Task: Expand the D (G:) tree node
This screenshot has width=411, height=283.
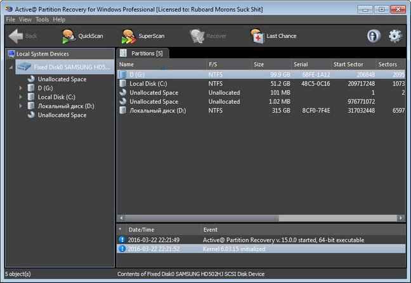Action: [x=21, y=88]
